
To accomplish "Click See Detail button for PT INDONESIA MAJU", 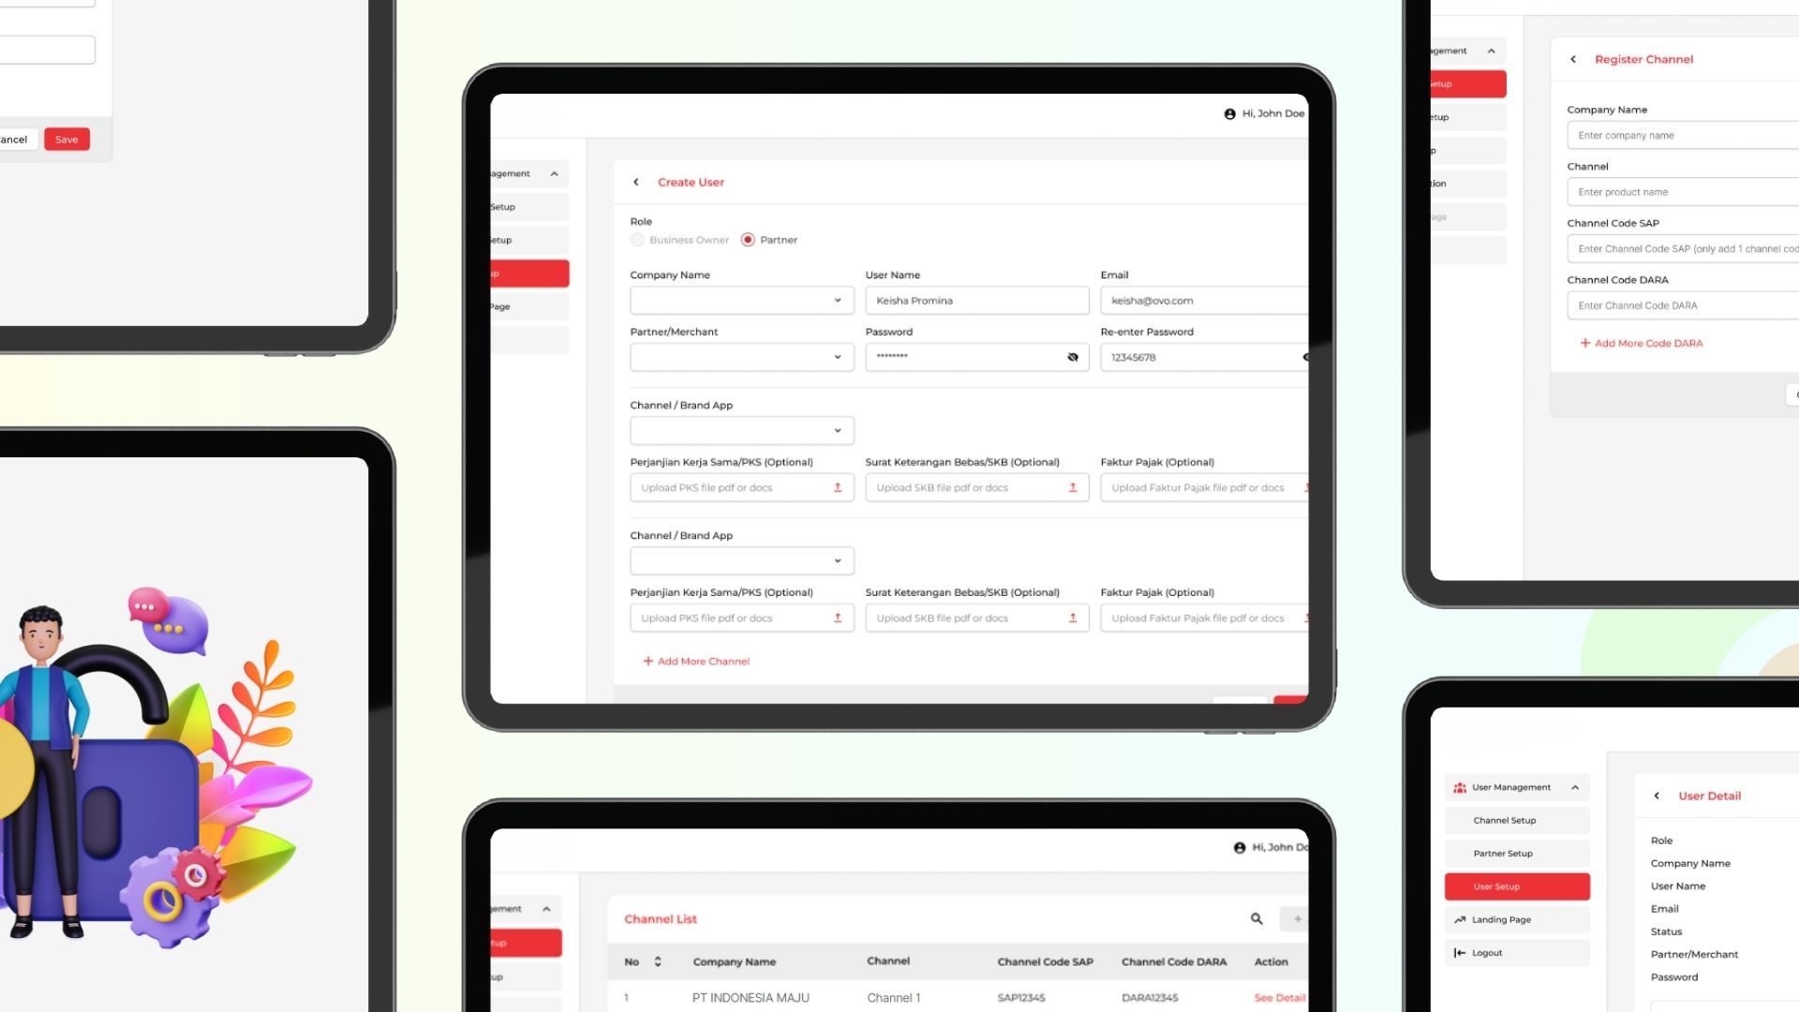I will pyautogui.click(x=1279, y=997).
